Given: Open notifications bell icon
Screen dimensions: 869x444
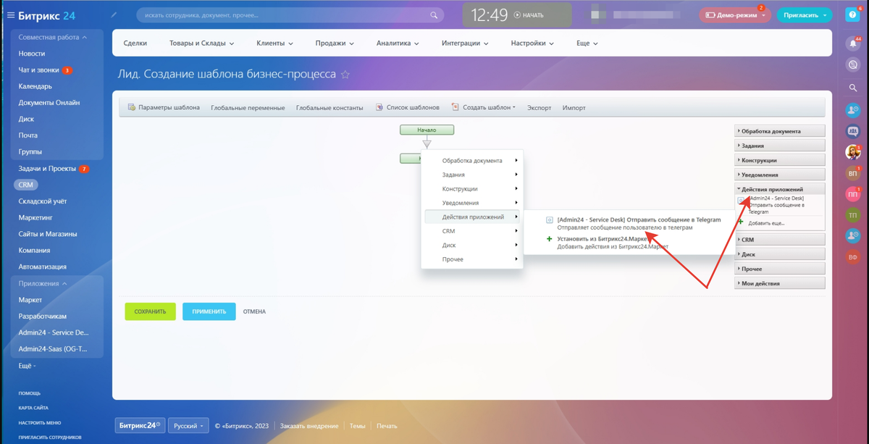Looking at the screenshot, I should 853,43.
